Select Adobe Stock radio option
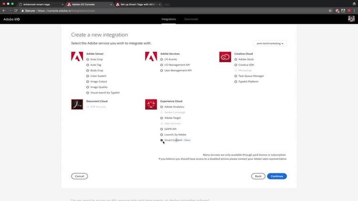 click(236, 59)
